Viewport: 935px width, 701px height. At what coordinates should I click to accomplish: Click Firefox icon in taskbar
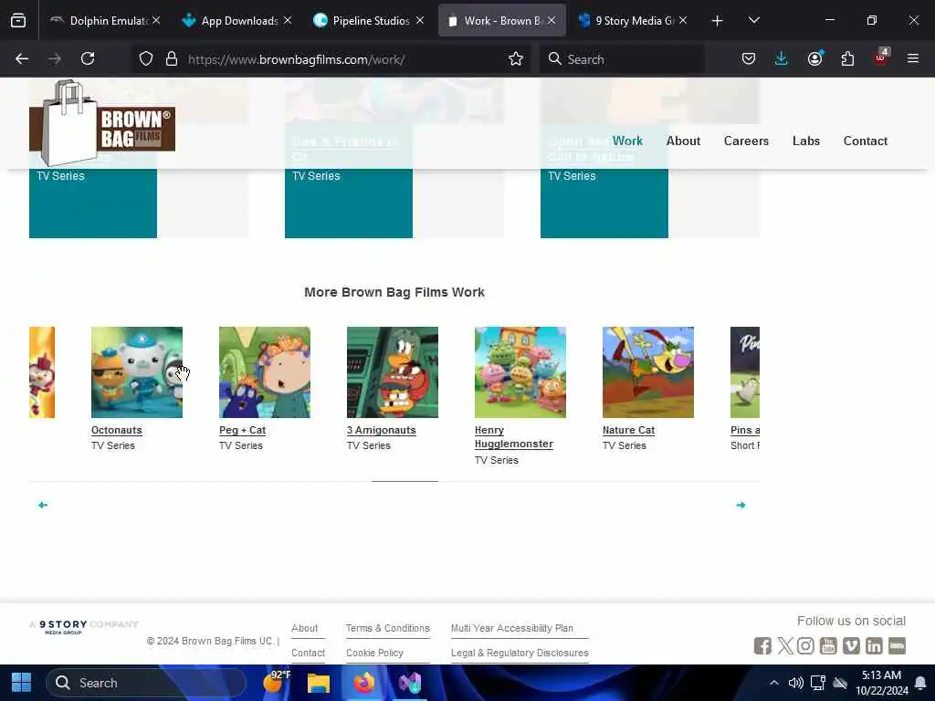(364, 683)
